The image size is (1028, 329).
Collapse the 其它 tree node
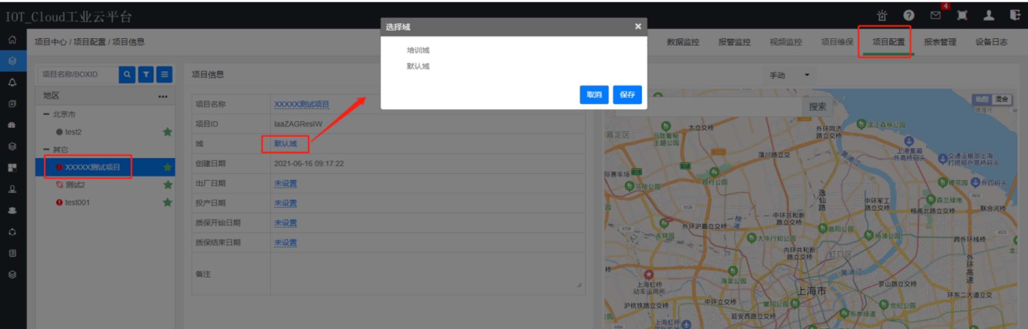coord(46,149)
